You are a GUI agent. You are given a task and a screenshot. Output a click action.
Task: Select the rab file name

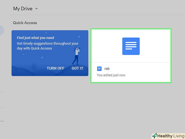pyautogui.click(x=107, y=69)
